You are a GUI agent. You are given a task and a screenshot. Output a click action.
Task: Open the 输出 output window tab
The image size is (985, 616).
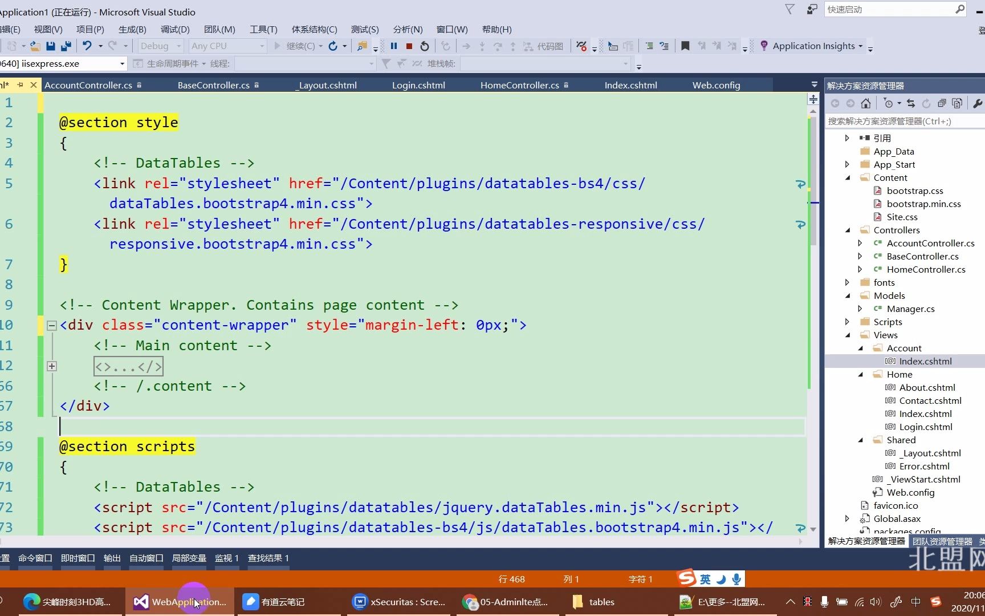tap(112, 558)
